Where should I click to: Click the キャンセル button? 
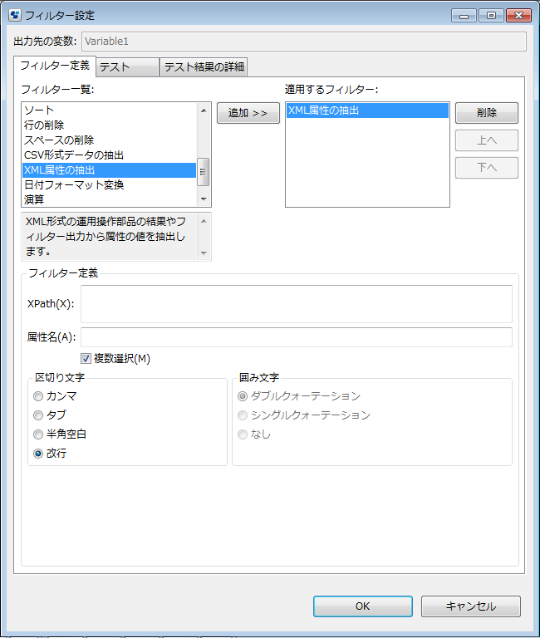click(471, 606)
